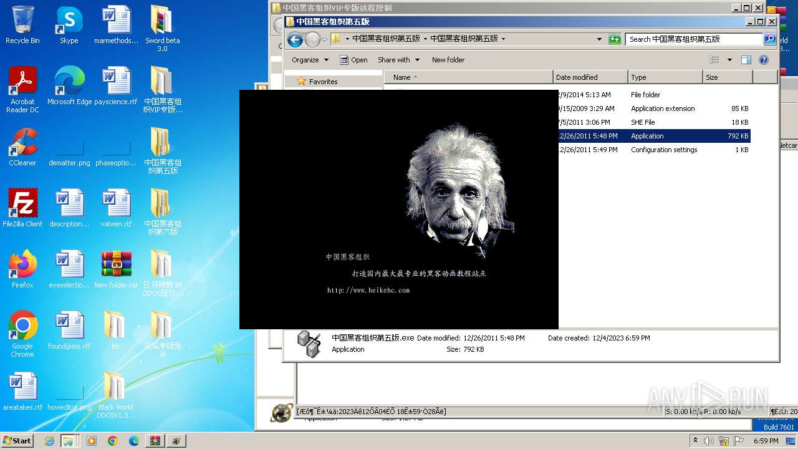Open the Organize dropdown menu
Screen dimensions: 798x449
point(310,60)
